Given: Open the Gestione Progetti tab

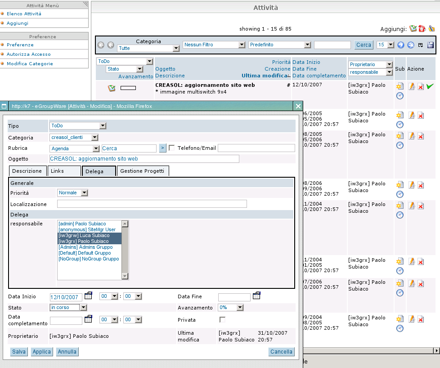Looking at the screenshot, I should coord(142,171).
